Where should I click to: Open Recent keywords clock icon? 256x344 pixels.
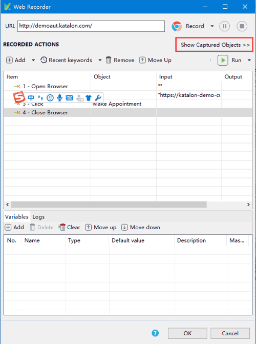pos(44,60)
